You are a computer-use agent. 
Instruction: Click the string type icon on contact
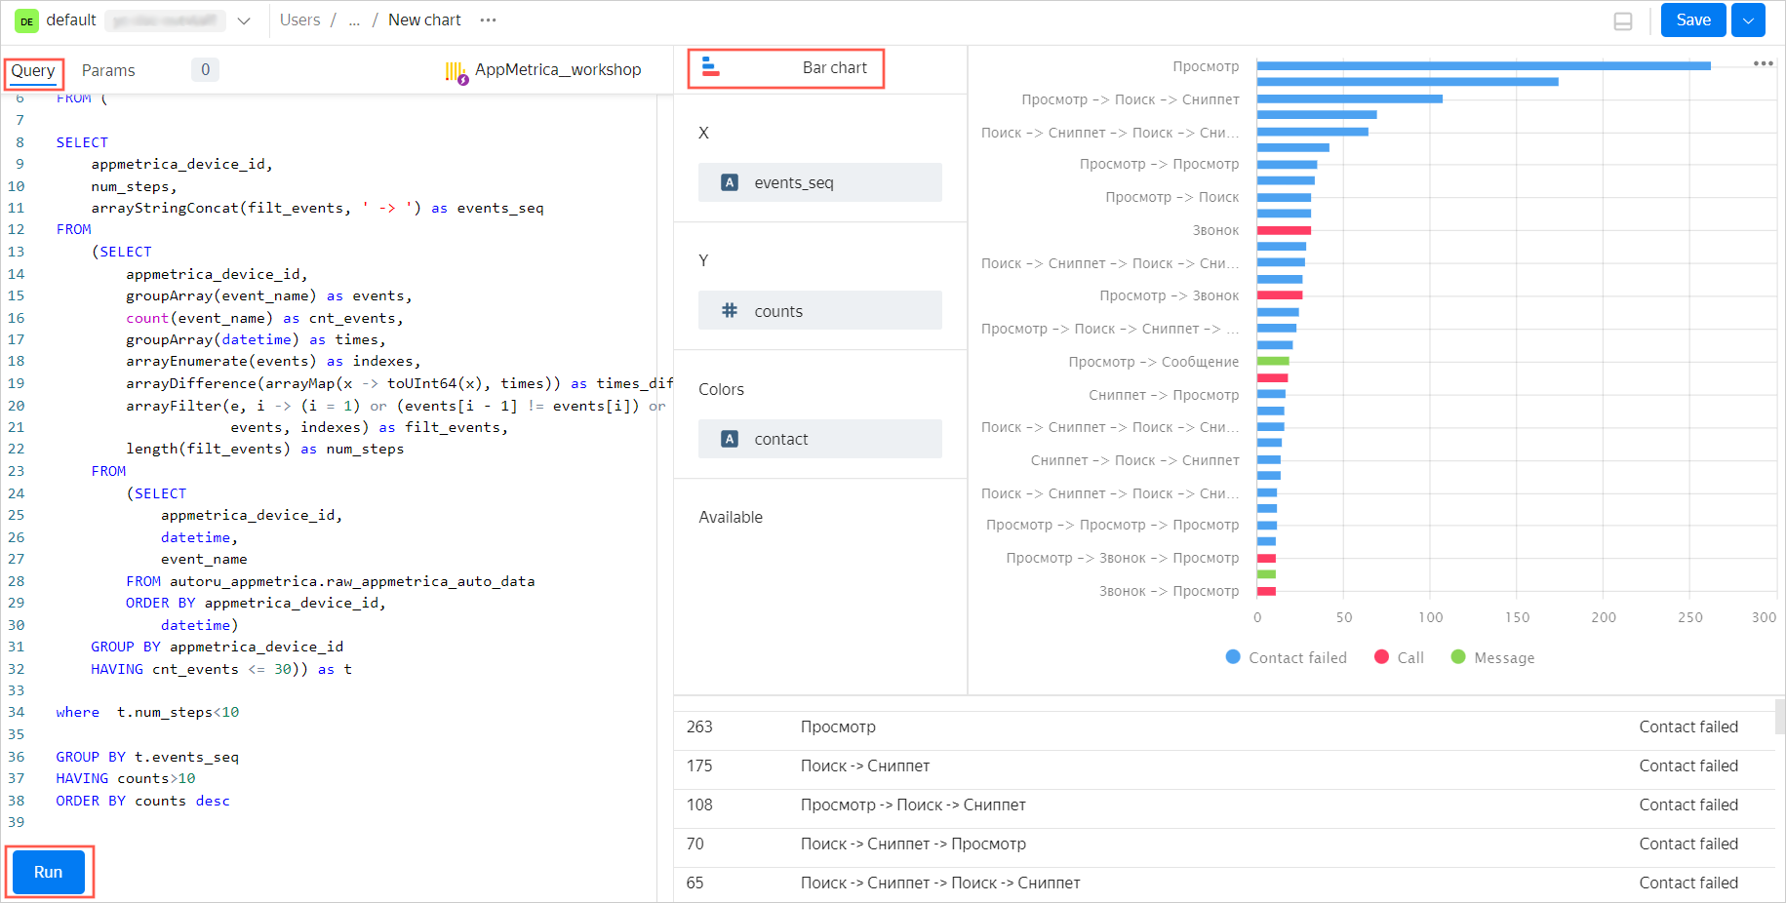click(729, 440)
